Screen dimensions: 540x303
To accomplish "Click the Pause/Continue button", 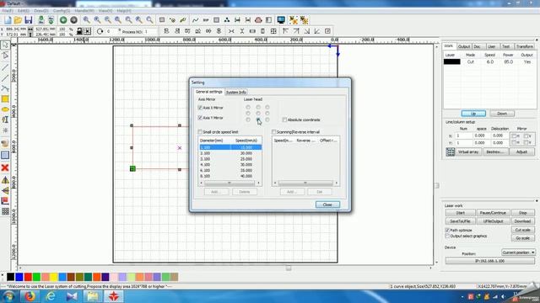I will [x=493, y=213].
